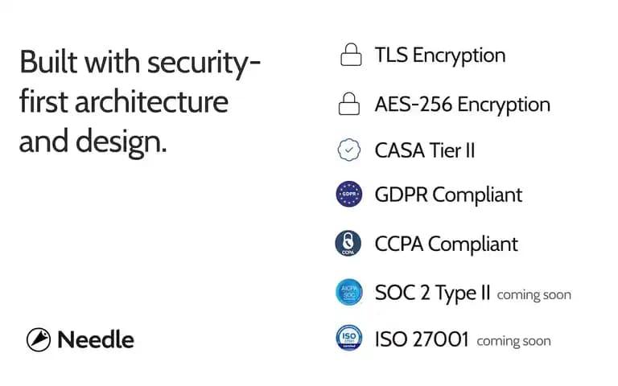Click the TLS Encryption padlock icon
The height and width of the screenshot is (386, 618).
pyautogui.click(x=351, y=55)
